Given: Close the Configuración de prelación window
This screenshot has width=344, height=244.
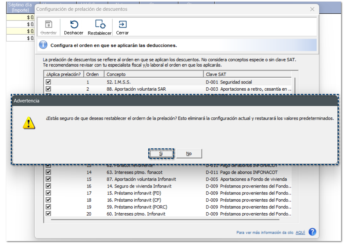Looking at the screenshot, I should pos(312,9).
